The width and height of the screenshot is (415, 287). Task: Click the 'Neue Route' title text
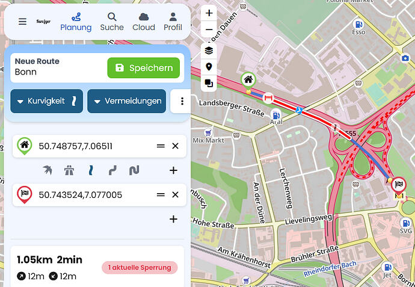click(x=37, y=61)
